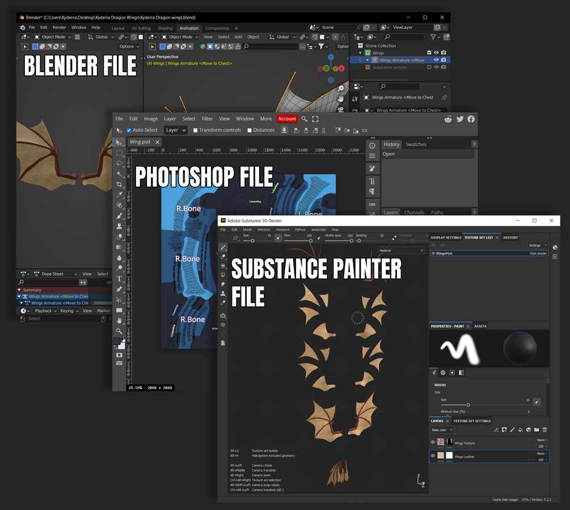This screenshot has height=510, width=570.
Task: Select the Eraser tool in Substance Painter
Action: (223, 256)
